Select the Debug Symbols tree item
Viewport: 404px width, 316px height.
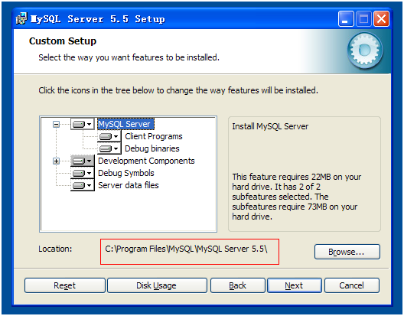coord(126,173)
